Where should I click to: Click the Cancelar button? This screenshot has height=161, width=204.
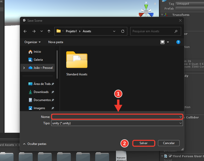pos(169,143)
